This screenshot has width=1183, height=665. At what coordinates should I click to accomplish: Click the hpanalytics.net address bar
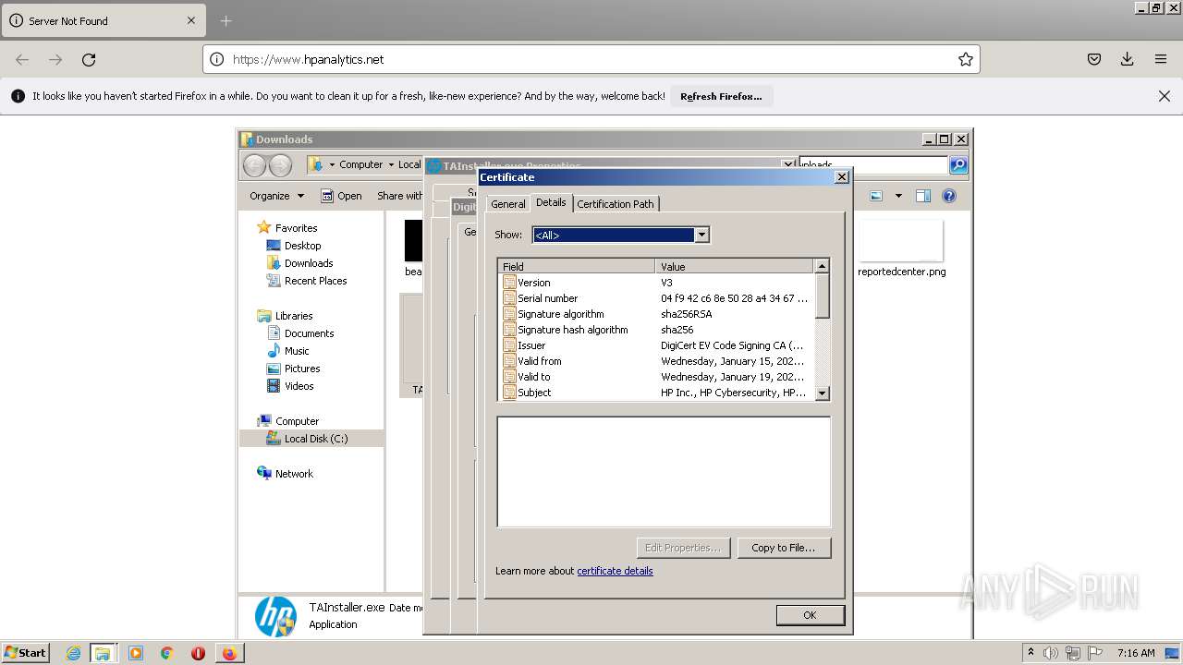point(591,59)
